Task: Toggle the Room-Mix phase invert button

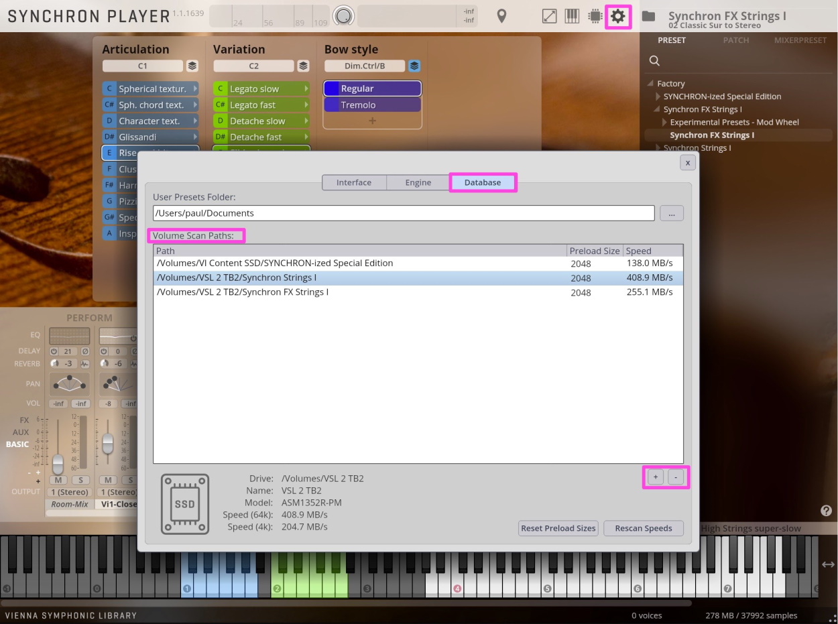Action: pos(85,351)
